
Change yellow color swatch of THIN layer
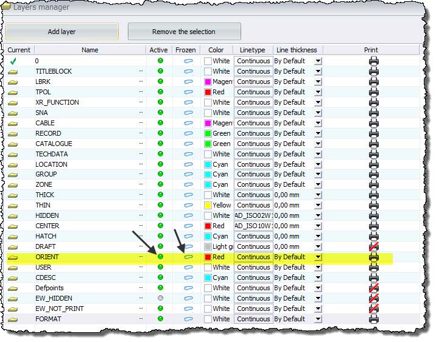pyautogui.click(x=208, y=205)
